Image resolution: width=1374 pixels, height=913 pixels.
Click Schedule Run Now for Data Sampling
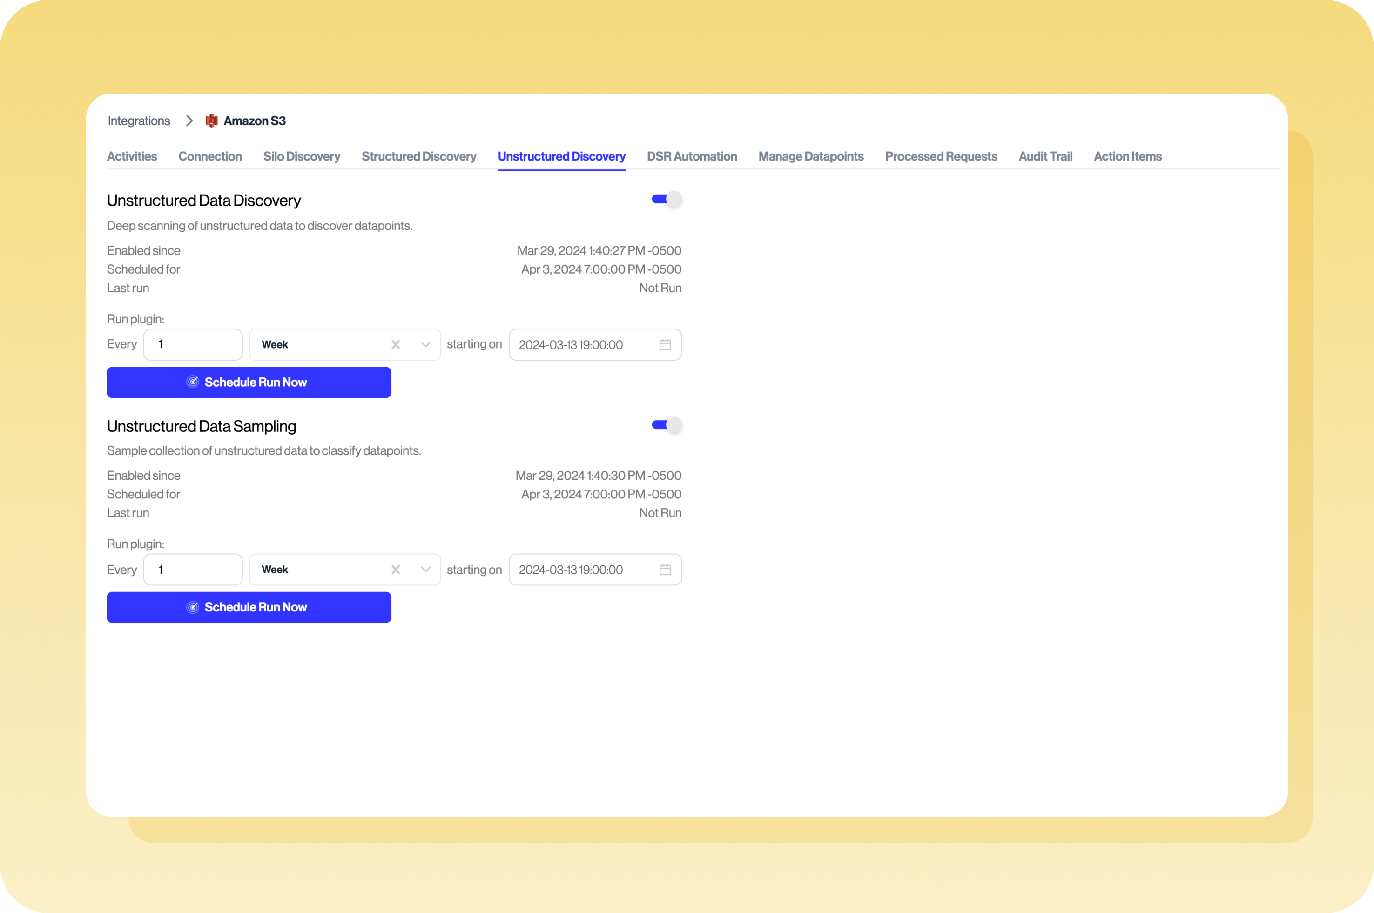point(249,607)
